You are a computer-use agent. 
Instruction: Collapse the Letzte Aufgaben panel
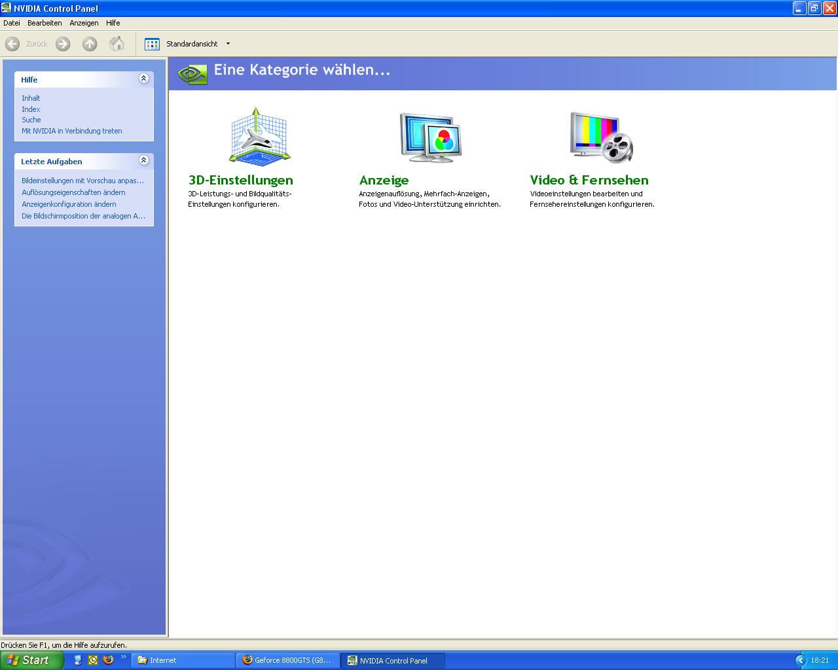[x=143, y=160]
